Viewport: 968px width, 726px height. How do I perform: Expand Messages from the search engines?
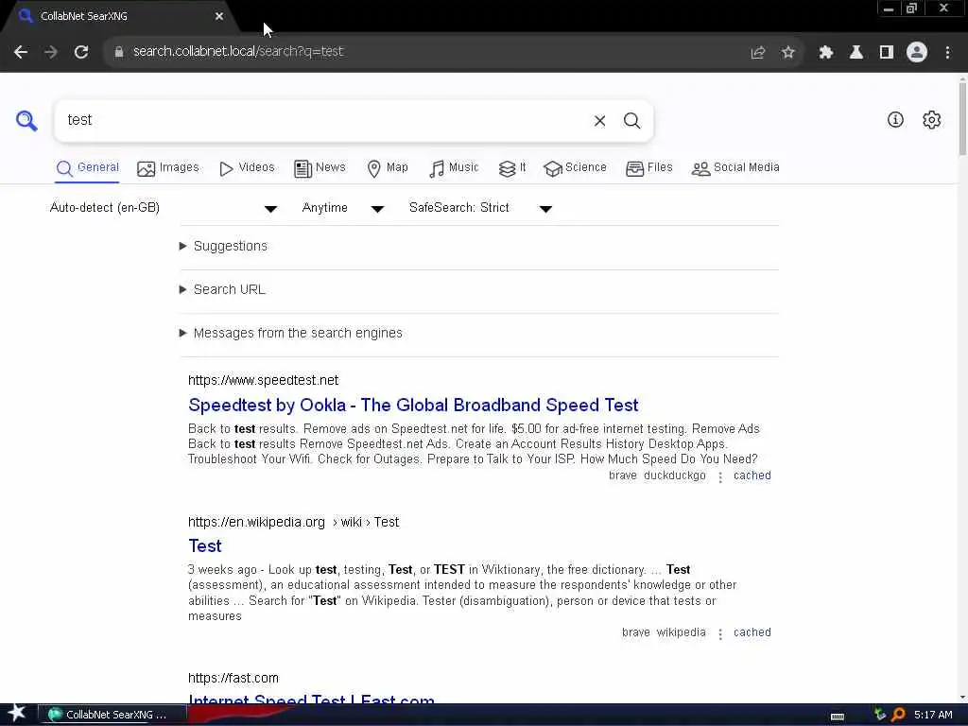(291, 334)
